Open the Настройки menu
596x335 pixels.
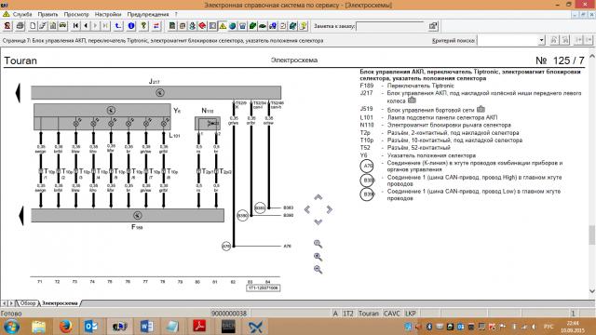[x=108, y=14]
